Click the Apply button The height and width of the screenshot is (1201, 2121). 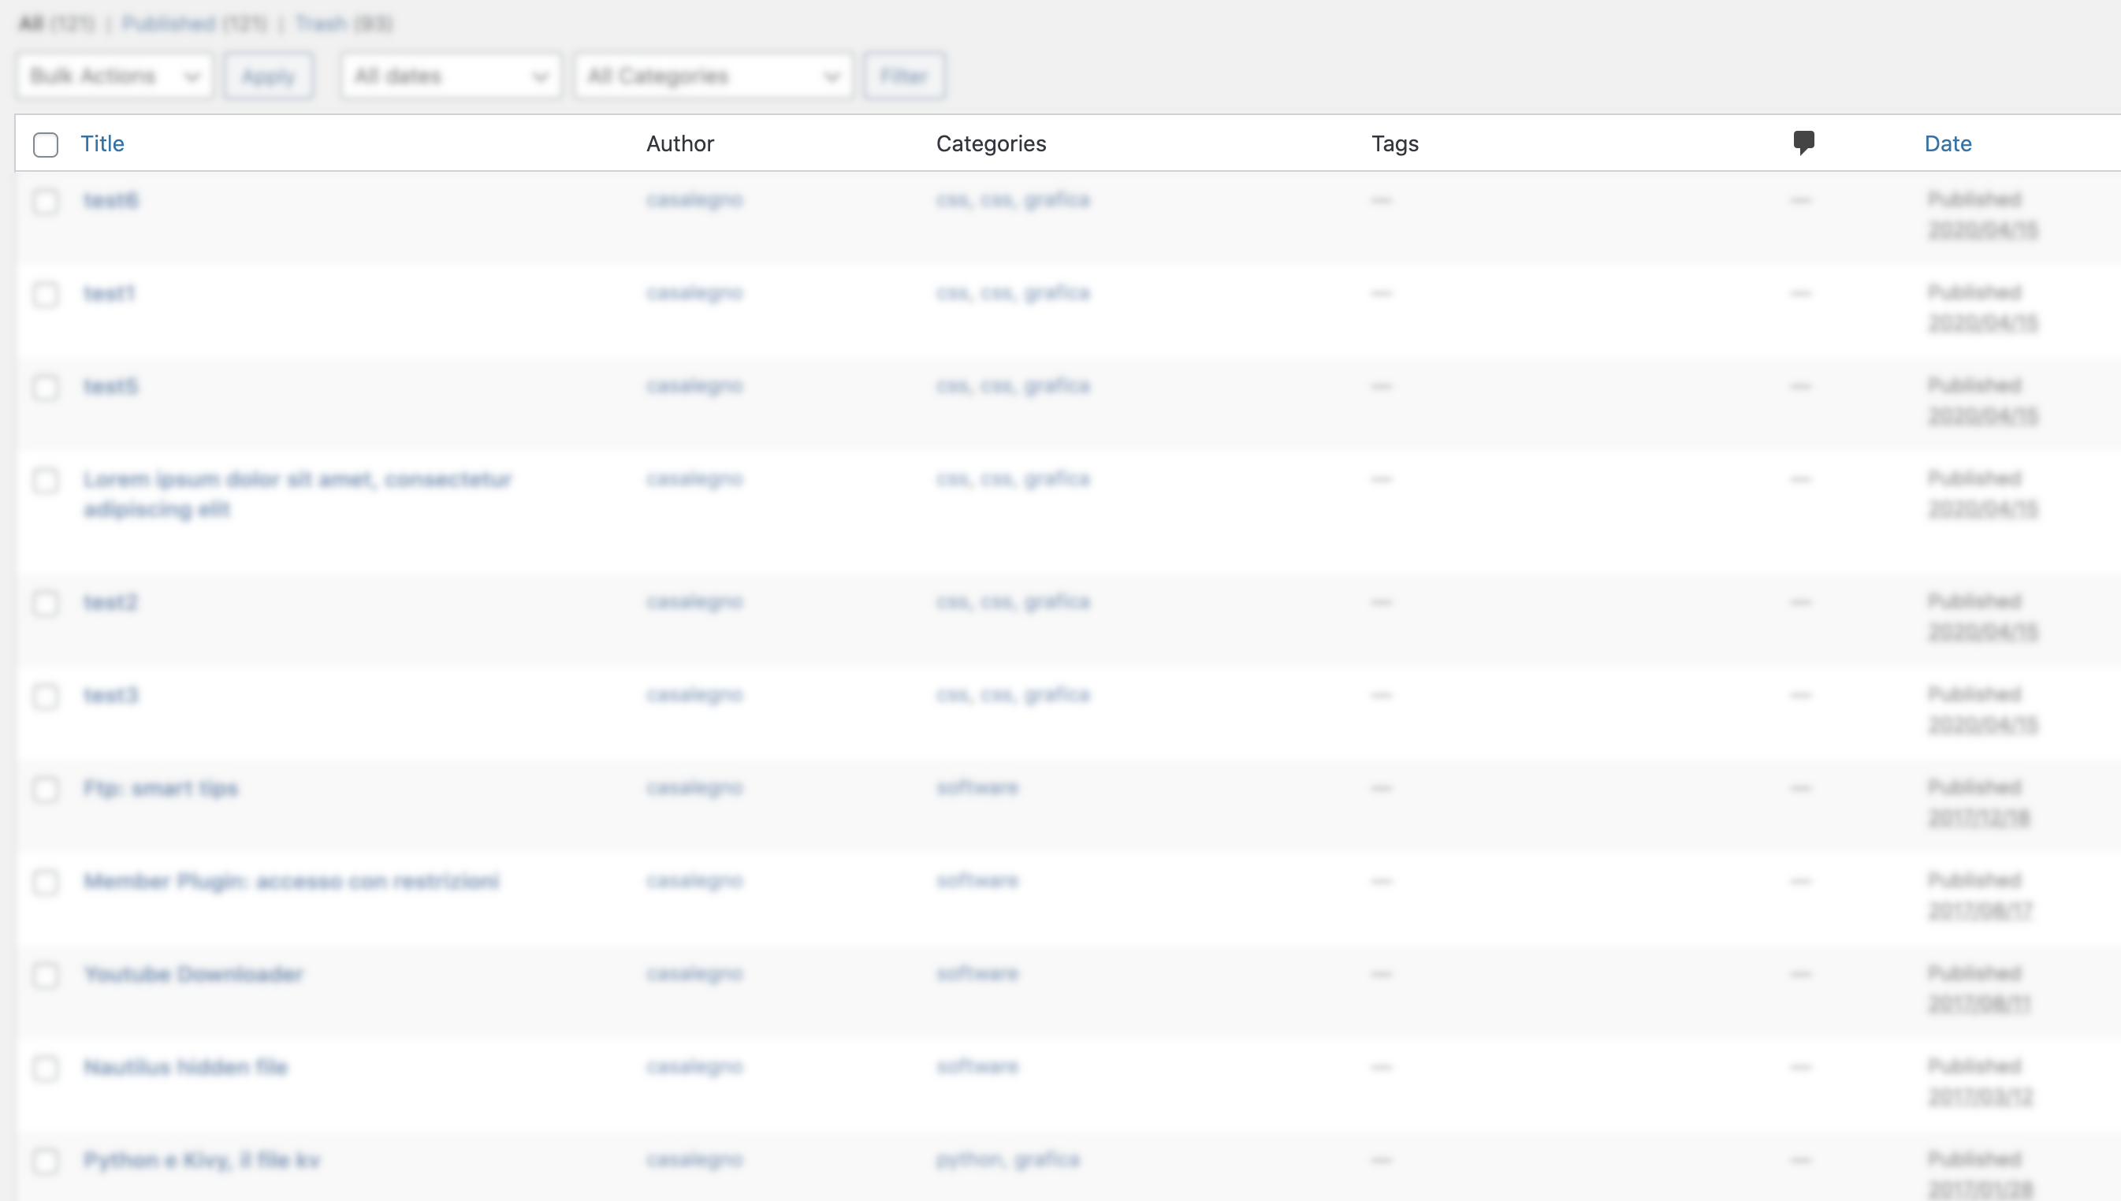[268, 75]
